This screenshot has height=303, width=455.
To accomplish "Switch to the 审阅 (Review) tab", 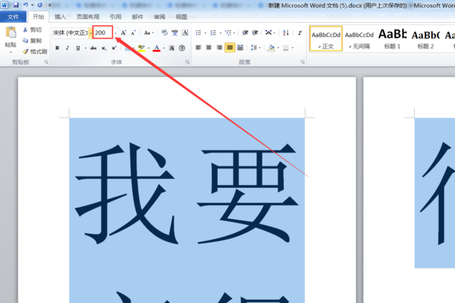I will 159,17.
